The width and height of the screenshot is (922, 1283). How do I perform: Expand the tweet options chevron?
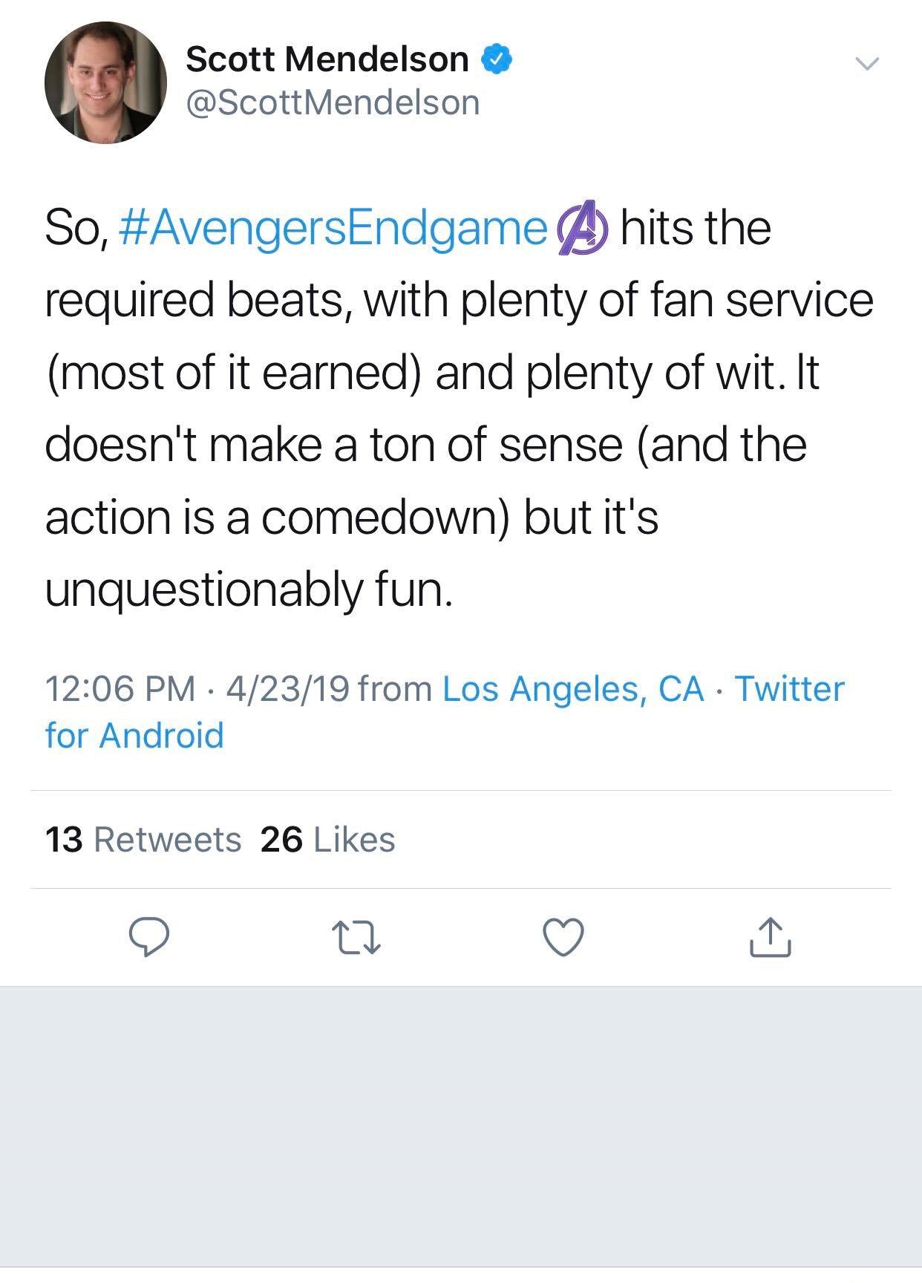click(x=866, y=64)
